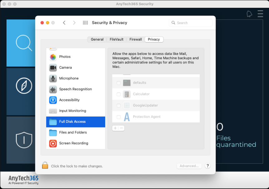This screenshot has height=189, width=269.
Task: Click the Protection Agent app icon
Action: (x=127, y=117)
